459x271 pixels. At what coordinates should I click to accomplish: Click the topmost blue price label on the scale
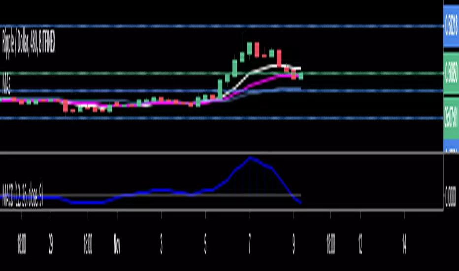coord(451,26)
